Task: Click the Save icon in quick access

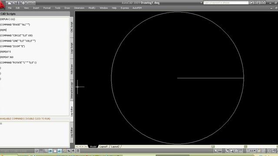Action: [19, 3]
